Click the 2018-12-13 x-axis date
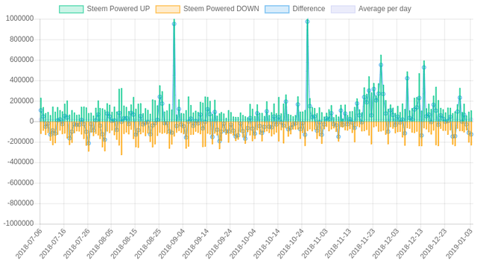Screen dimensions: 477x269 click(x=409, y=244)
